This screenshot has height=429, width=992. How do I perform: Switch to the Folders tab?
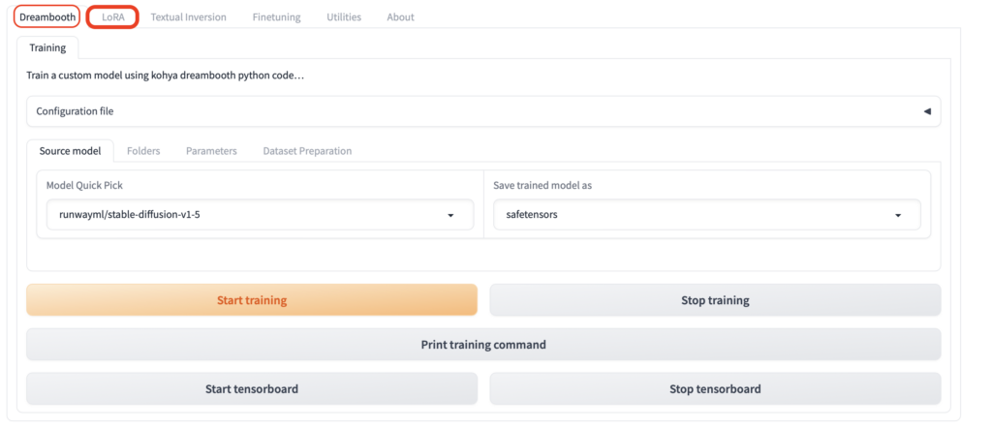point(143,151)
